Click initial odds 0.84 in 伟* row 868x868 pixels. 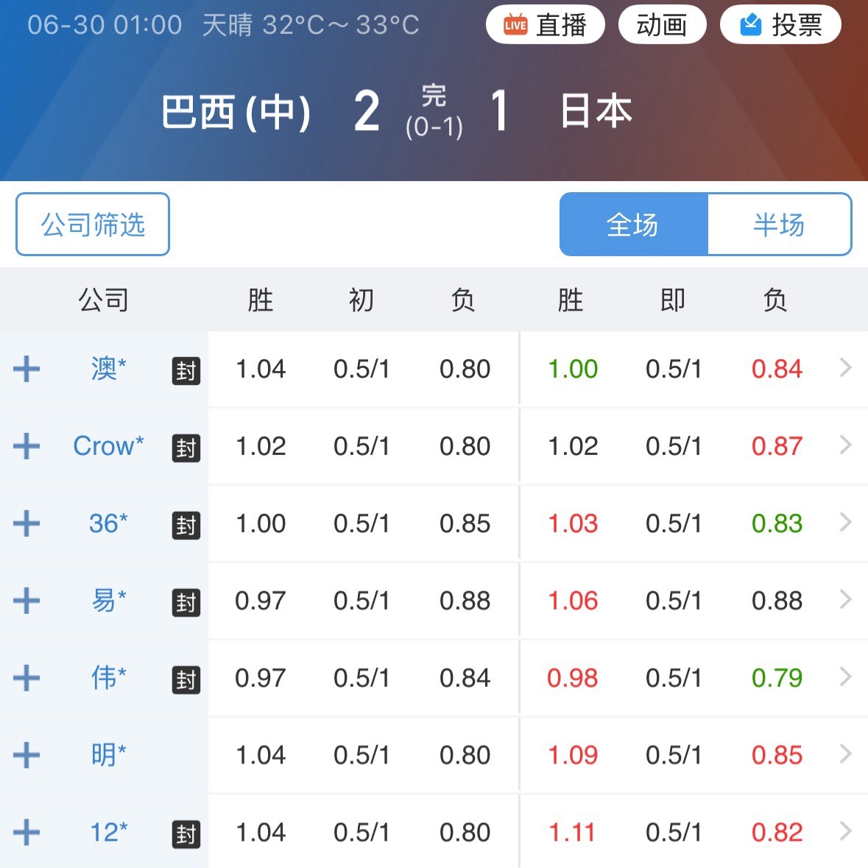465,678
